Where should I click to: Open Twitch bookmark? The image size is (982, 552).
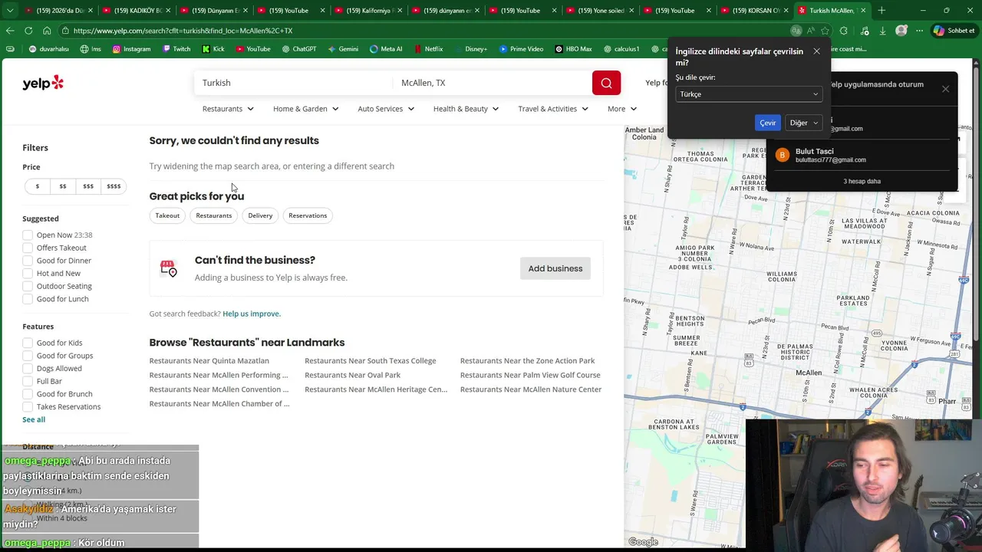176,49
